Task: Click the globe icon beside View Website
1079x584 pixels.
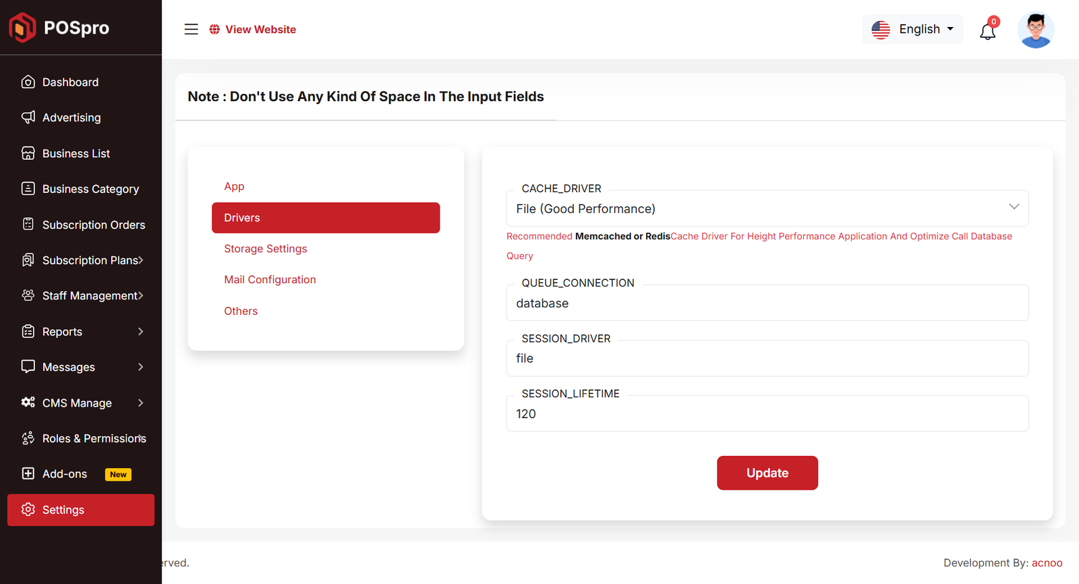Action: point(214,29)
